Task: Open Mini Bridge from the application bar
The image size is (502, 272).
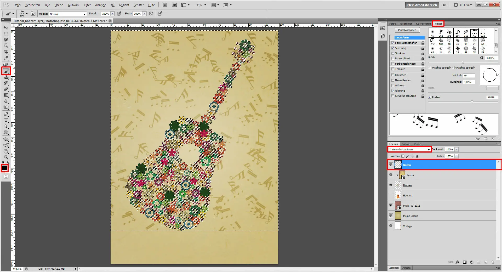Action: (x=174, y=5)
